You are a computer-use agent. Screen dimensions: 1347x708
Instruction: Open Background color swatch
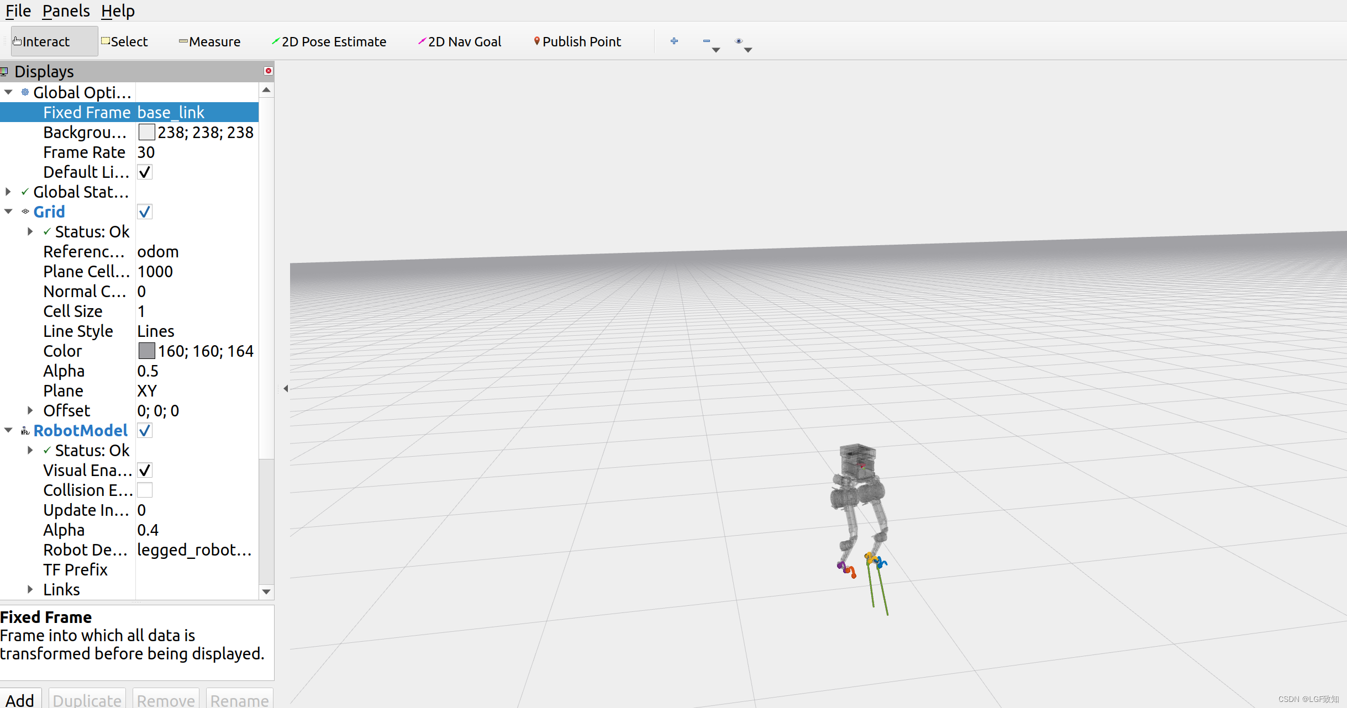pyautogui.click(x=146, y=133)
